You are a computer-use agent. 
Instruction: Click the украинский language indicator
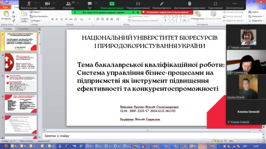43,141
